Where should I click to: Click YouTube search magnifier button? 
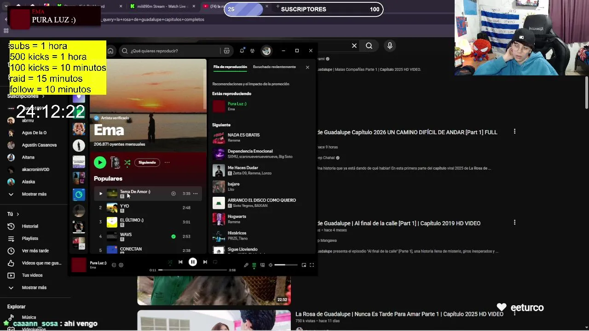tap(369, 46)
